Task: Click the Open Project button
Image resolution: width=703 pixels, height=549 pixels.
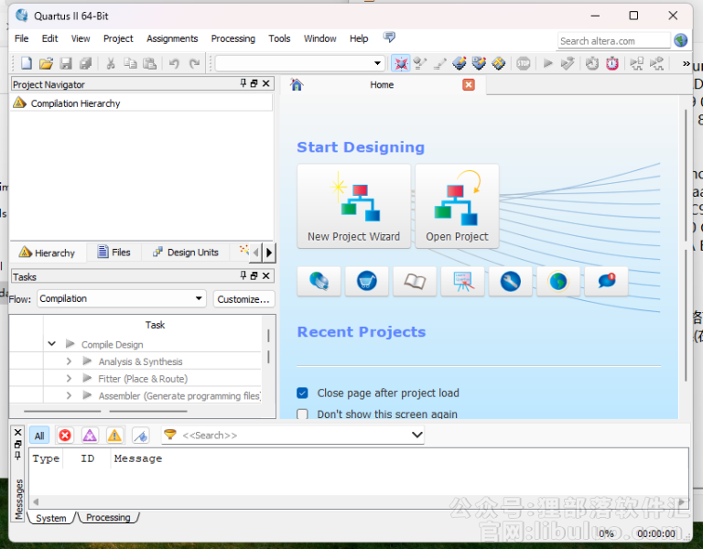Action: click(x=457, y=206)
